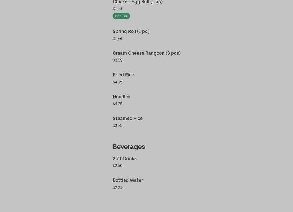The image size is (293, 212).
Task: Click the price below Chicken Egg Roll
Action: point(117,9)
